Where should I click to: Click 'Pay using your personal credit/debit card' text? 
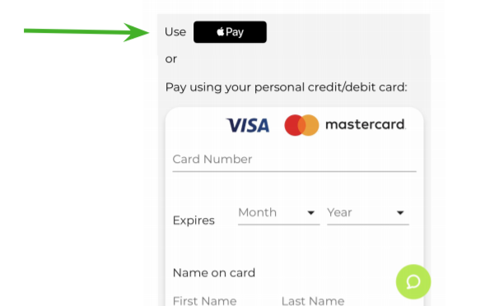tap(287, 87)
